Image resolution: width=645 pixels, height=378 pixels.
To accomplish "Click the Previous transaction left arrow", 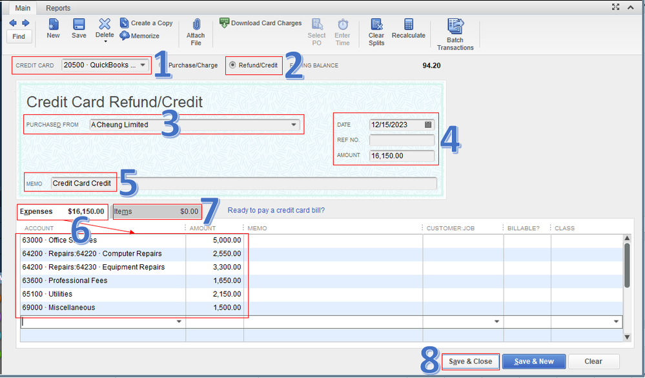I will click(13, 23).
